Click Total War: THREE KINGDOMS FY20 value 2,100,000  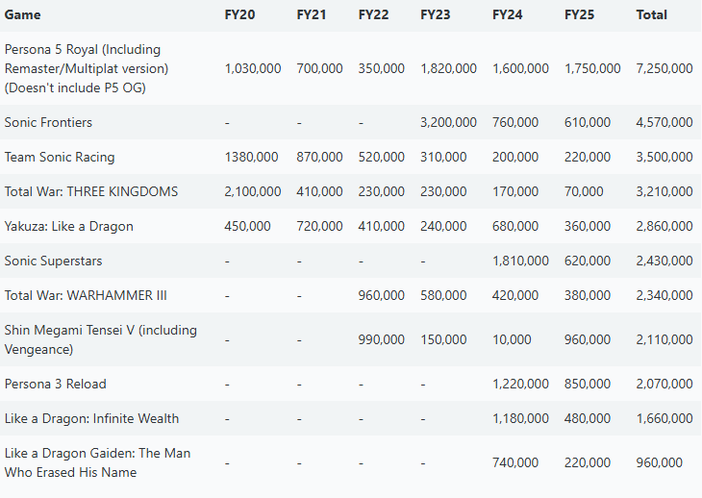[253, 191]
